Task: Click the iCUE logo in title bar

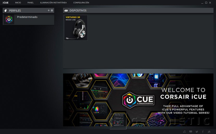Action: pyautogui.click(x=5, y=3)
